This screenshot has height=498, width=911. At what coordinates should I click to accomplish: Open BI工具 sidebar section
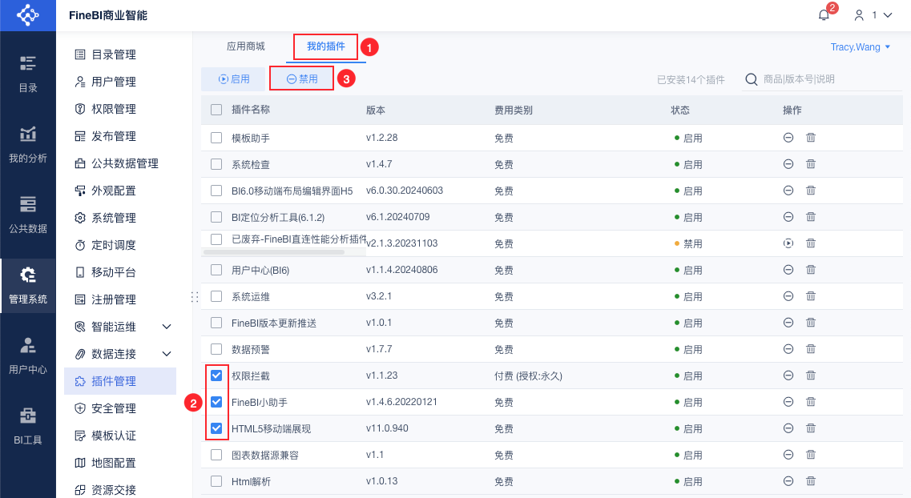28,426
